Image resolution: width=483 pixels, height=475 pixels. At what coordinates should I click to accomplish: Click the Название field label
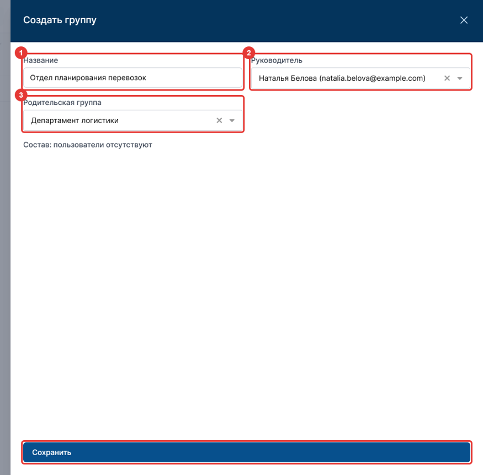tap(41, 60)
